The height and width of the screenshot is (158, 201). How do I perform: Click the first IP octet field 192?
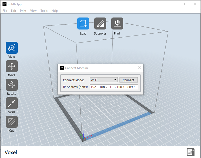point(93,87)
